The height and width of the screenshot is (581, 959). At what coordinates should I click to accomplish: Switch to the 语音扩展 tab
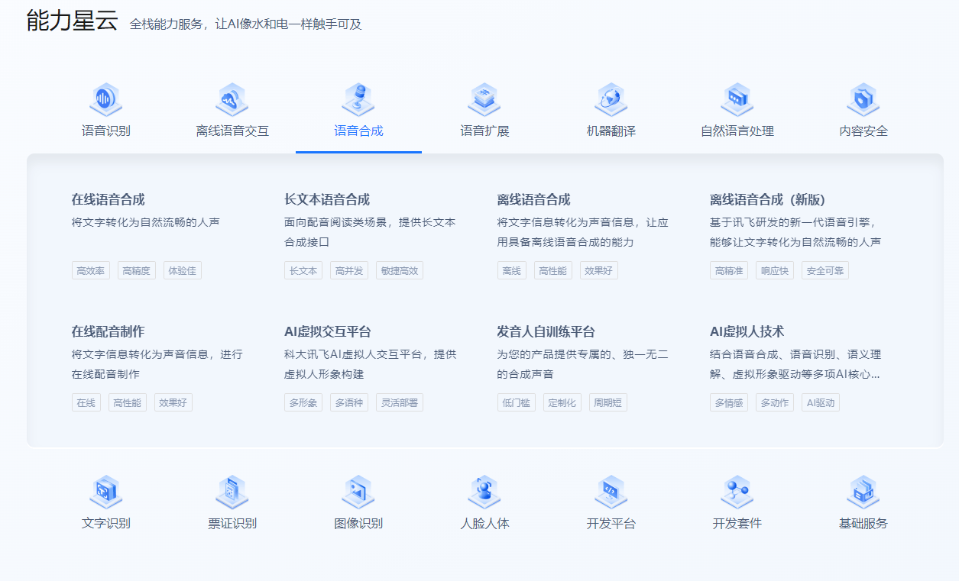pyautogui.click(x=484, y=131)
